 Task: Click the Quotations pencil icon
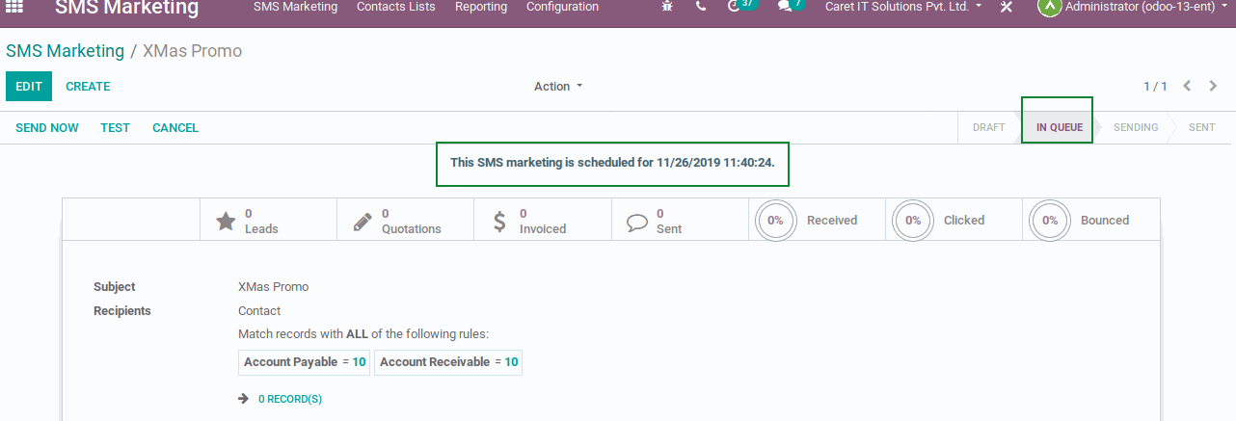(363, 221)
